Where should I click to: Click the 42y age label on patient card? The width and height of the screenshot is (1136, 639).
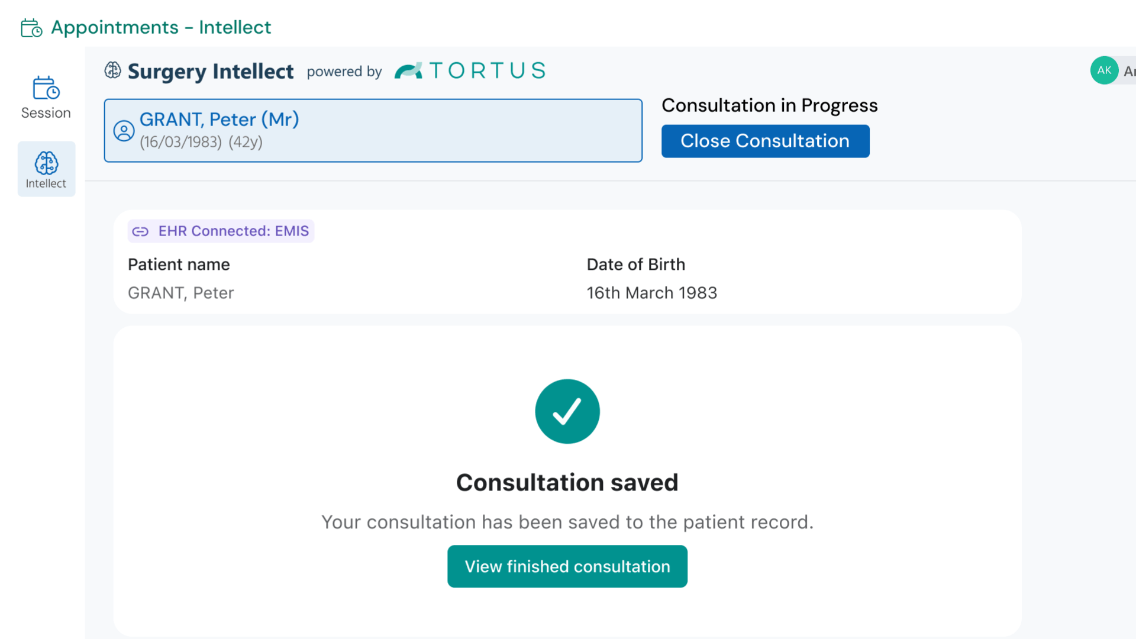tap(246, 142)
